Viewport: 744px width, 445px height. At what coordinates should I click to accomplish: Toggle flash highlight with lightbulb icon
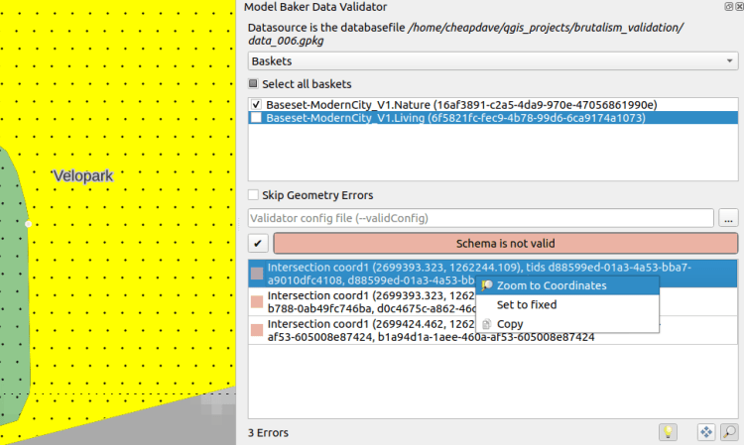(668, 432)
